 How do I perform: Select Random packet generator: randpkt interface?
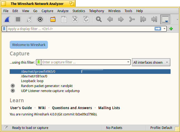[x=90, y=86]
